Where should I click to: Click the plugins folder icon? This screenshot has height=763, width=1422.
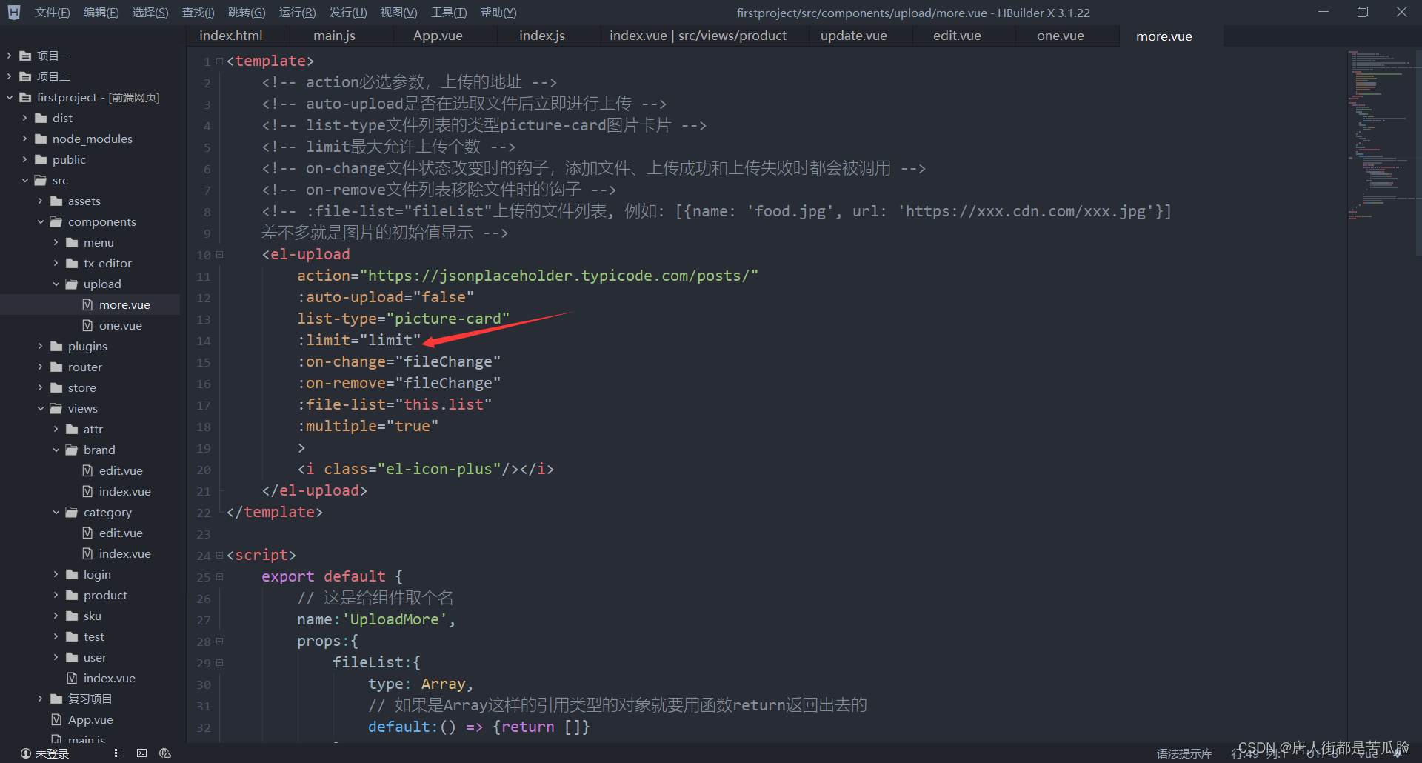[56, 346]
